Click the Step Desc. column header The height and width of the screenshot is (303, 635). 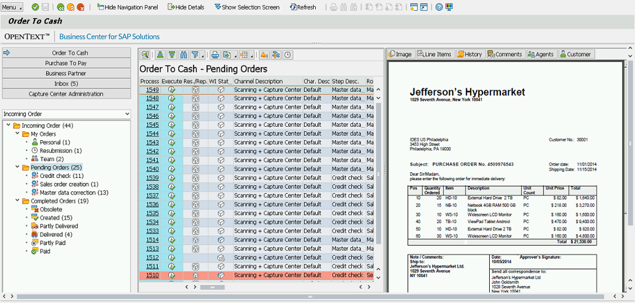tap(348, 81)
